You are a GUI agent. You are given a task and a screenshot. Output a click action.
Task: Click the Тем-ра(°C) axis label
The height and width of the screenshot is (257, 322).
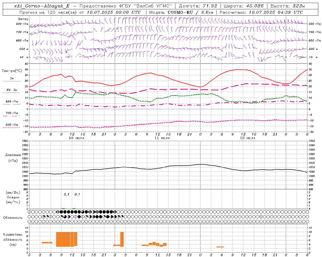(12, 71)
